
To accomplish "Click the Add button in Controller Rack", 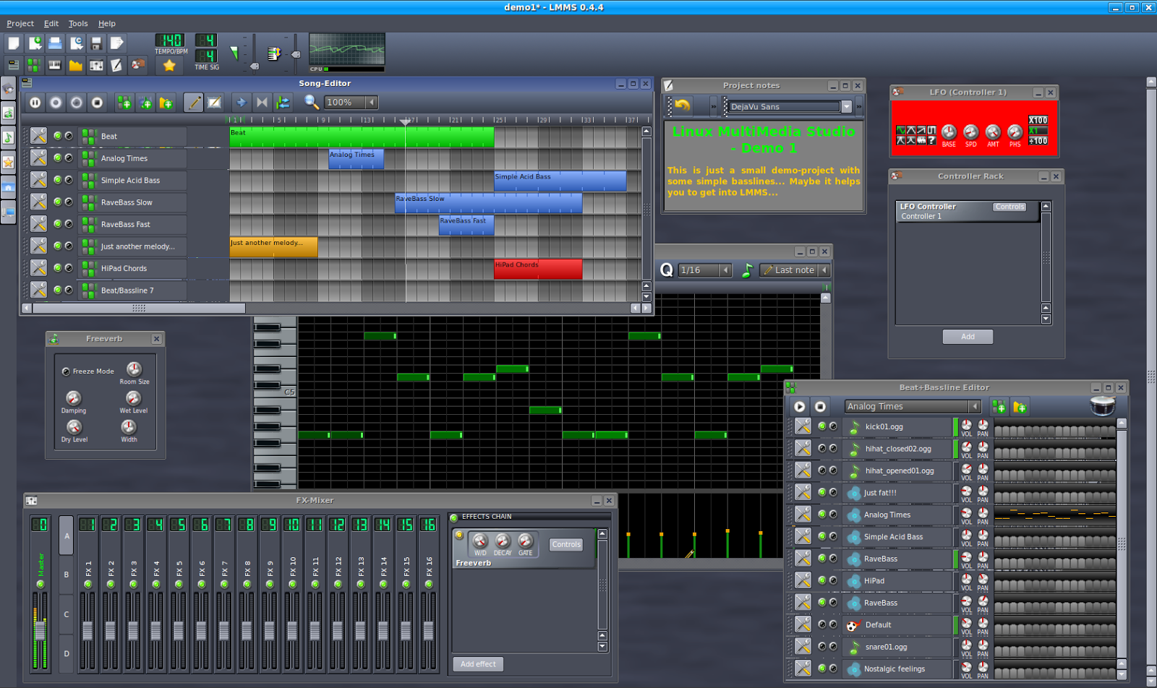I will coord(968,337).
